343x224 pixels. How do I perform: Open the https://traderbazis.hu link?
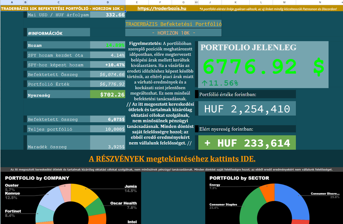pos(161,8)
